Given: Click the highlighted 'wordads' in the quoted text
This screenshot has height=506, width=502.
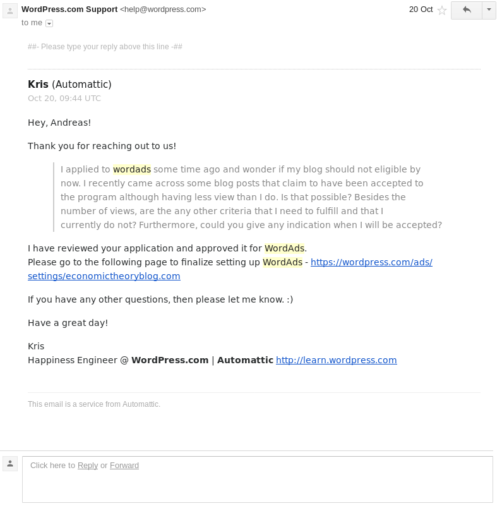Looking at the screenshot, I should [x=132, y=169].
